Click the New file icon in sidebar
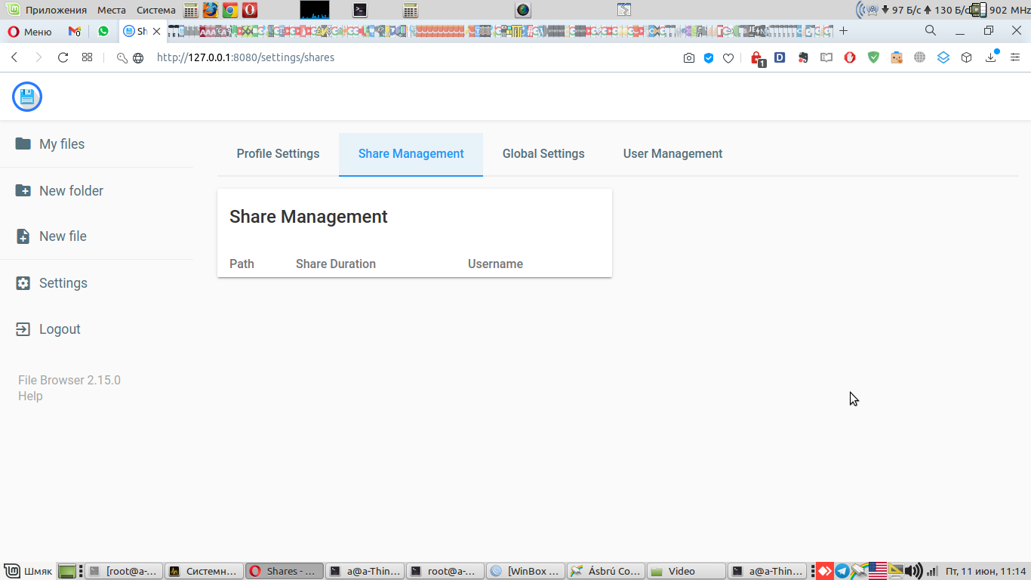Viewport: 1031px width, 580px height. tap(22, 236)
